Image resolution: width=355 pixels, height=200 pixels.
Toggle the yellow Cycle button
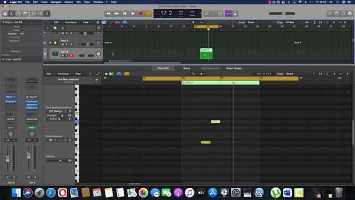coord(148,13)
